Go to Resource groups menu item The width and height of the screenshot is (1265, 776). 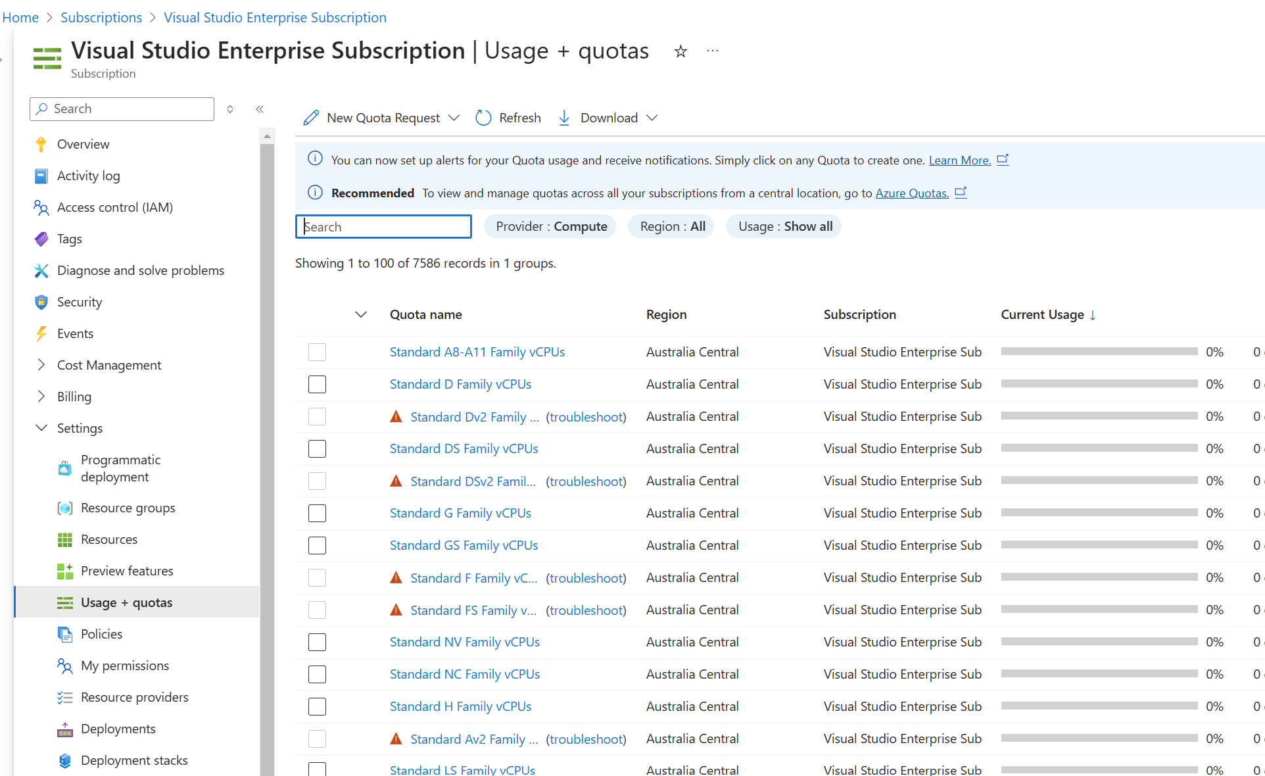pyautogui.click(x=128, y=508)
